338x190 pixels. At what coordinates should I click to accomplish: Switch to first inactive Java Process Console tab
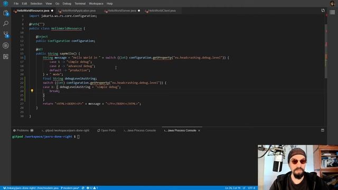click(139, 130)
